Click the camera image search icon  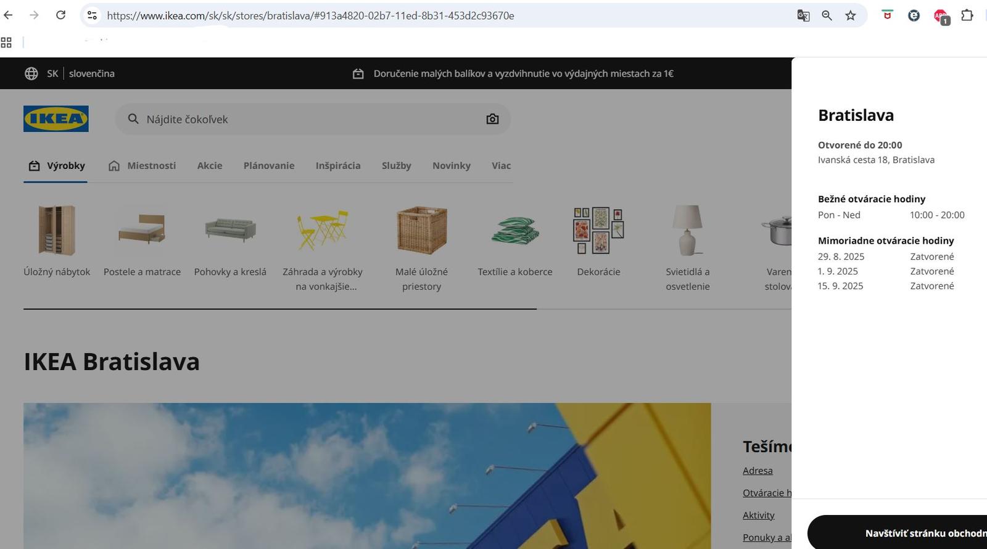tap(492, 119)
